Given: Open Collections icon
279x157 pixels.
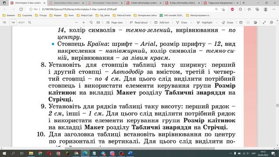Looking at the screenshot, I should pyautogui.click(x=257, y=9).
